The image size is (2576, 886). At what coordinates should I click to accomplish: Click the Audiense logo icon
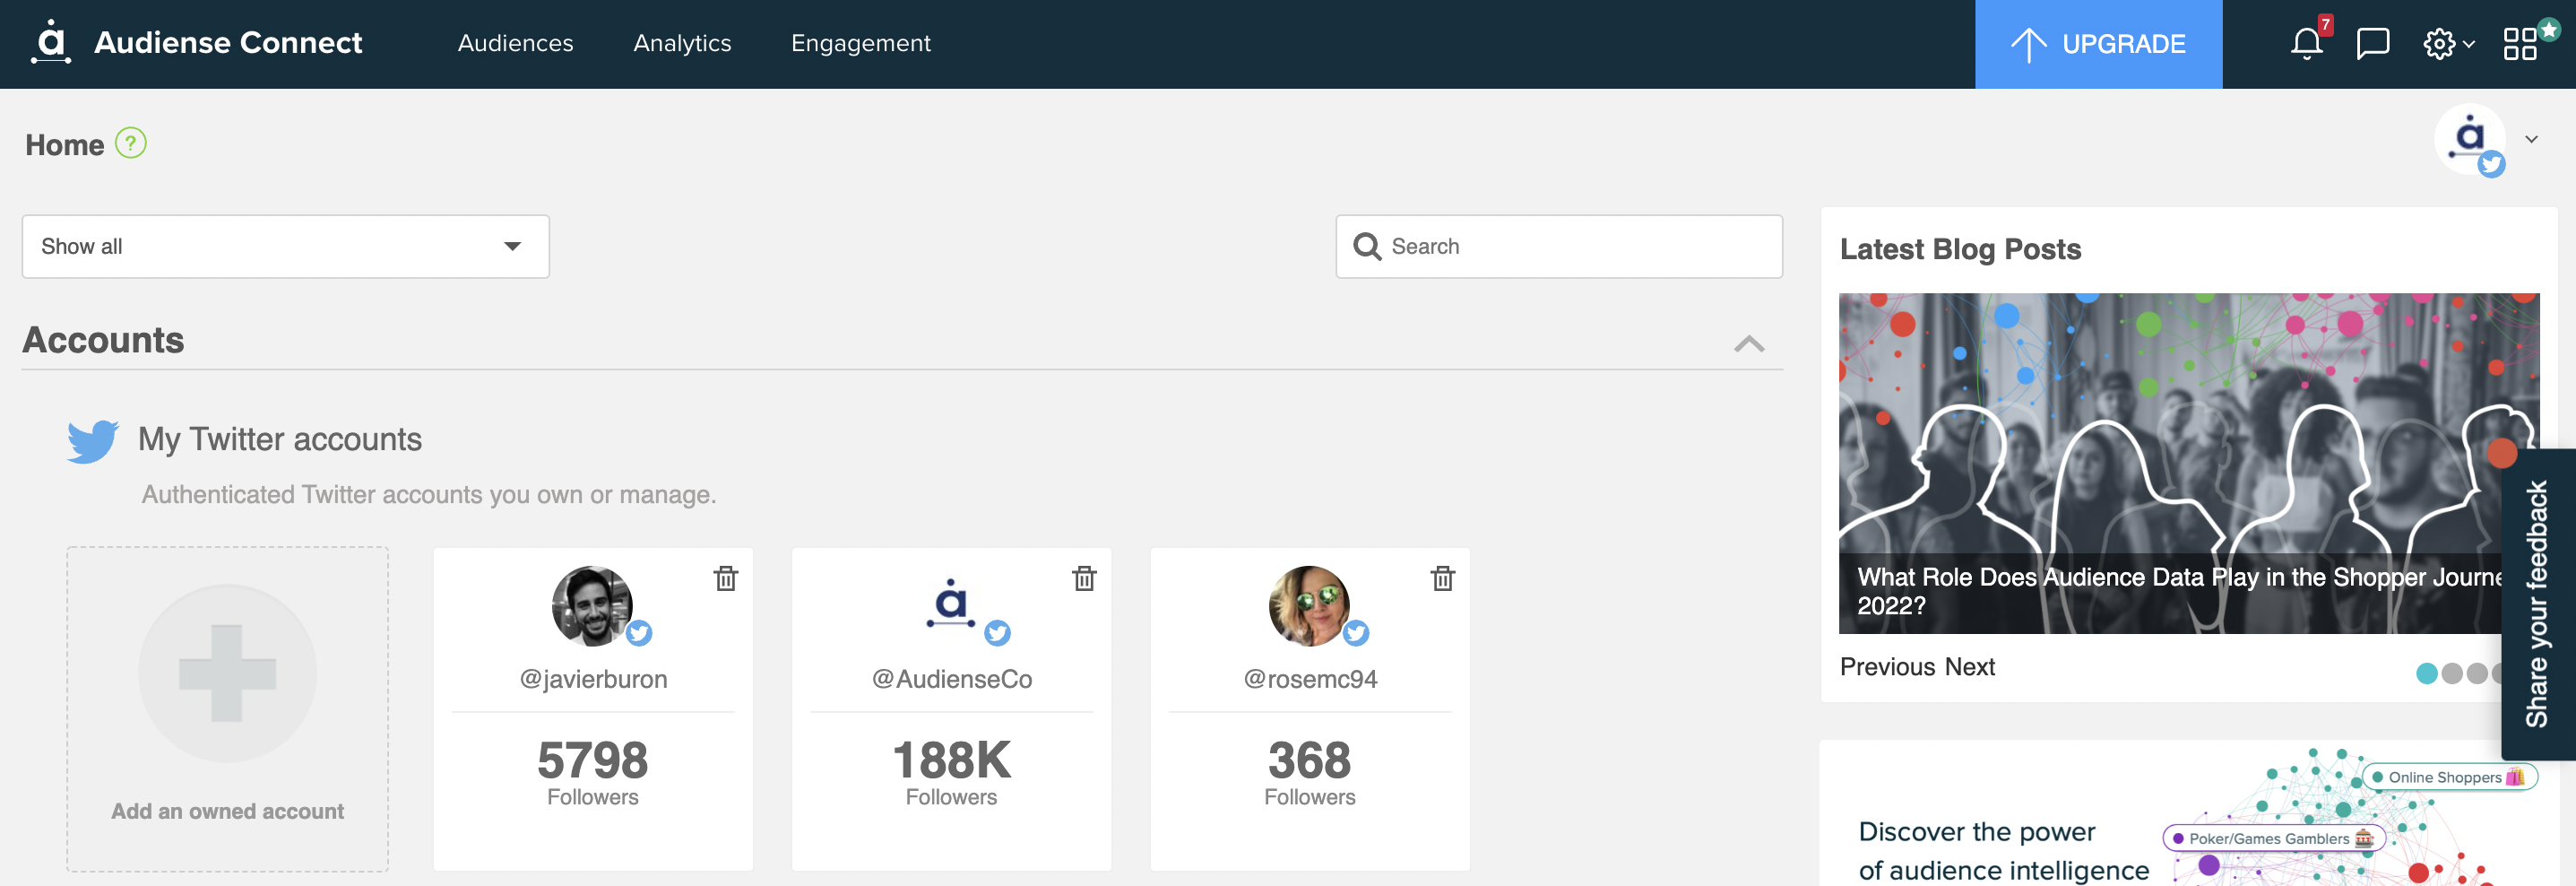click(51, 42)
